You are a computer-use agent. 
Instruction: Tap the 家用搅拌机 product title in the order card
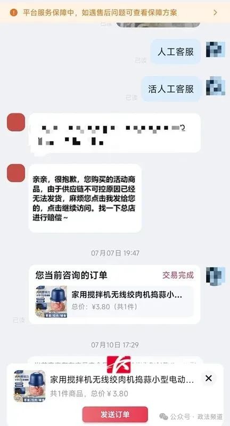tap(127, 295)
